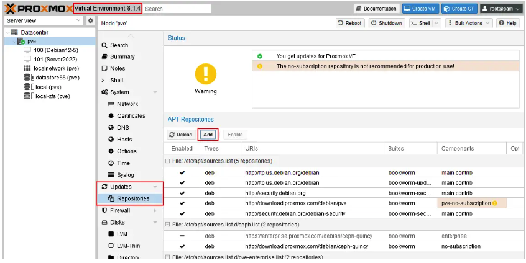Click the no-subscription warning message row
526x263 pixels.
tap(385, 66)
